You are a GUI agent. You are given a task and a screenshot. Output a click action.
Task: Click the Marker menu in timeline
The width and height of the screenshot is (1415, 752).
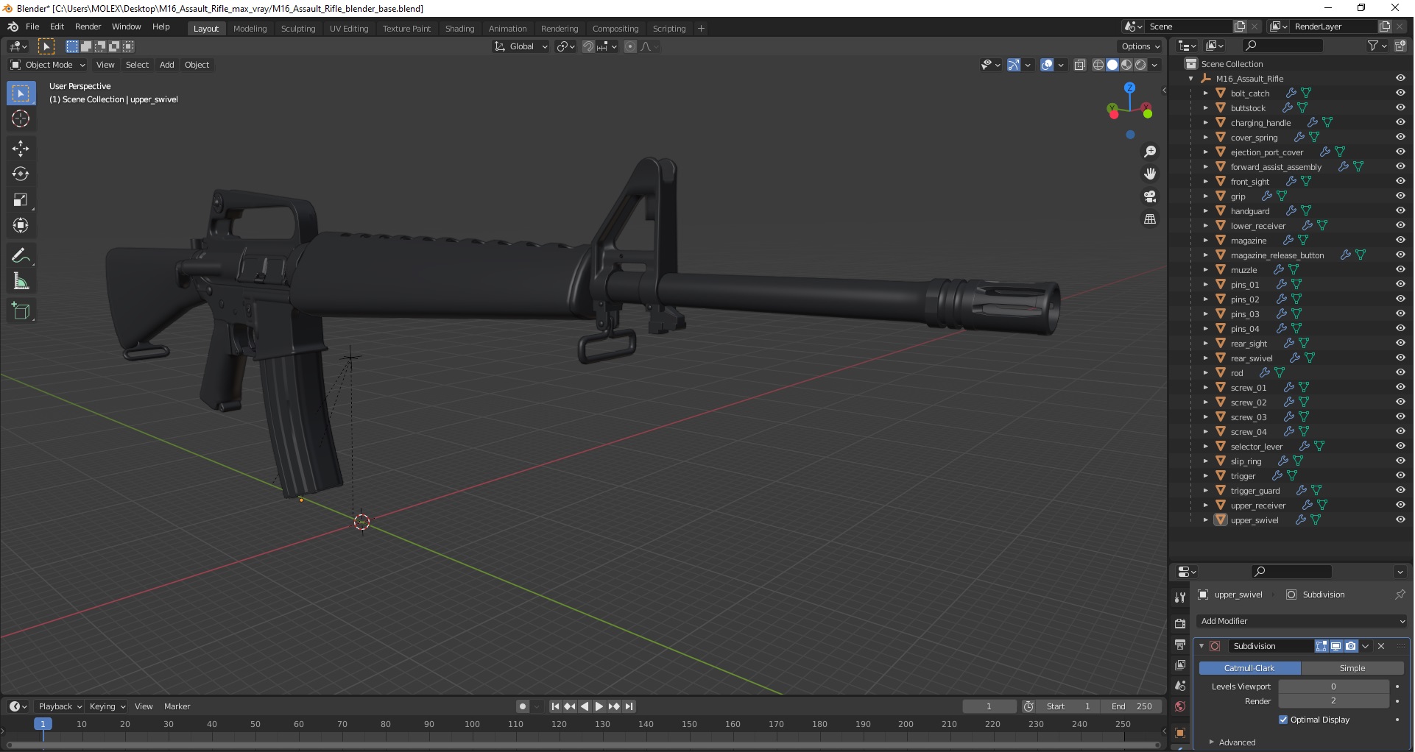pos(177,706)
